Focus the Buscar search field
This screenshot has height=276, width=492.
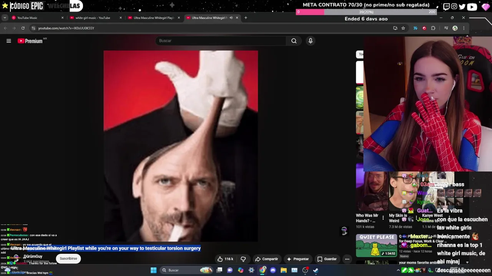click(221, 41)
